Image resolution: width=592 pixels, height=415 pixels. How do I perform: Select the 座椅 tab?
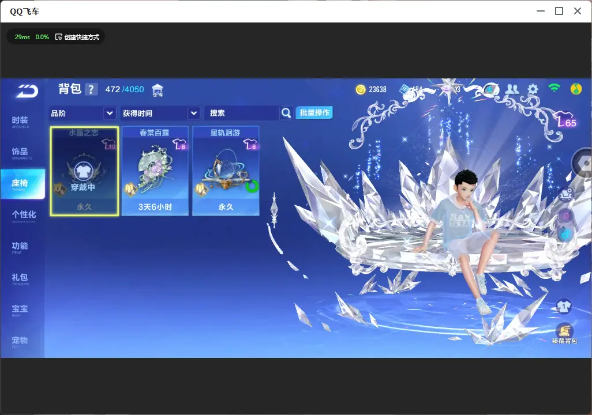click(x=23, y=184)
